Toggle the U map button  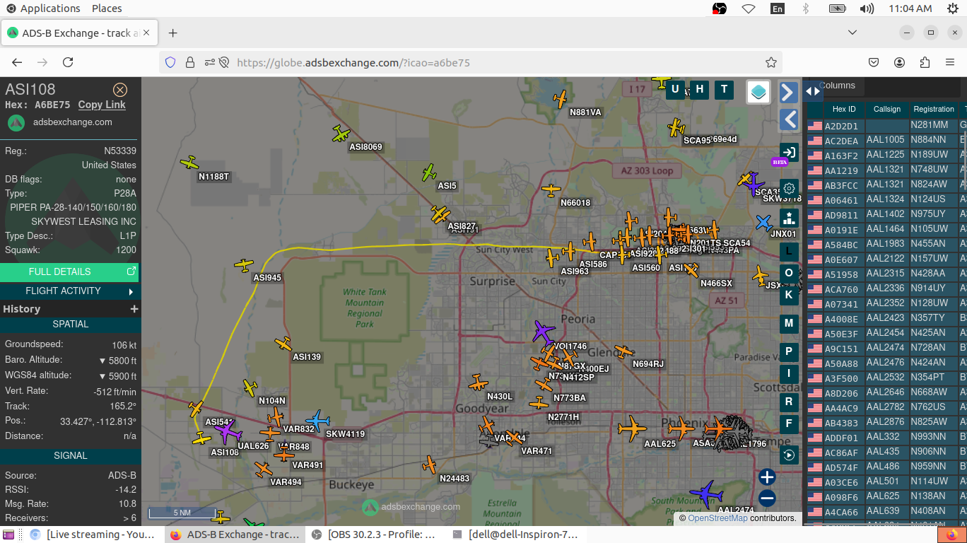675,89
